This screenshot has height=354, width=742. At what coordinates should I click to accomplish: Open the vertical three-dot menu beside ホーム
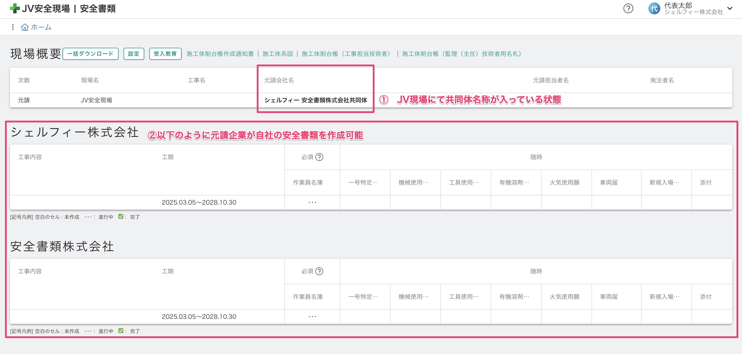click(13, 27)
